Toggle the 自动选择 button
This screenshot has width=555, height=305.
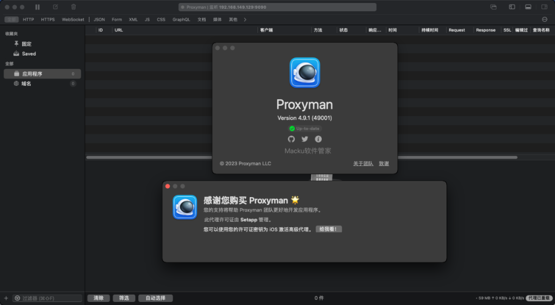click(155, 298)
